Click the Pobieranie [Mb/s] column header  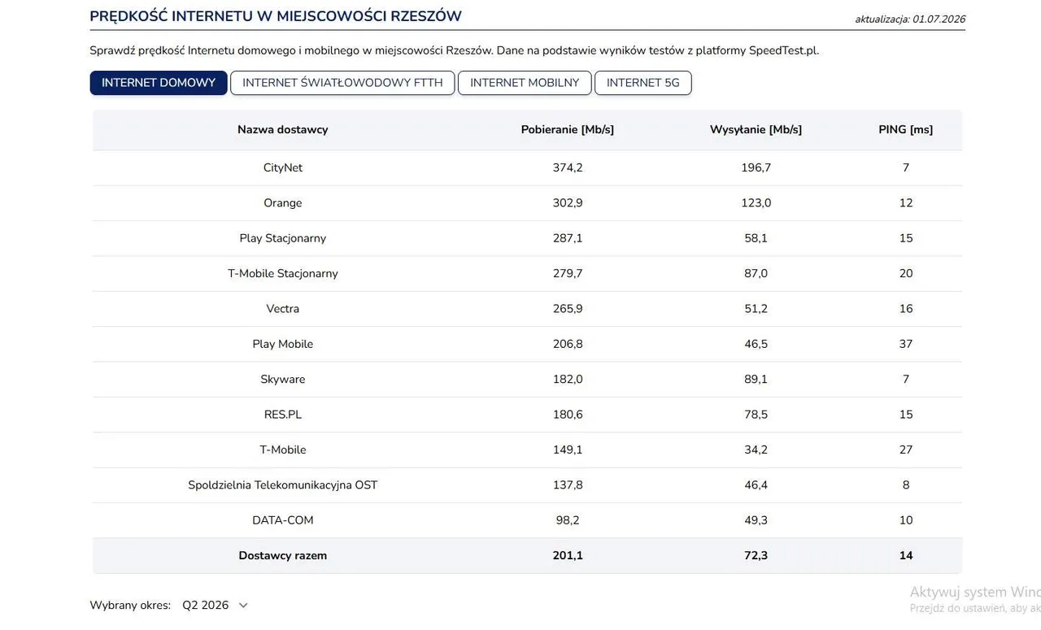click(x=568, y=129)
